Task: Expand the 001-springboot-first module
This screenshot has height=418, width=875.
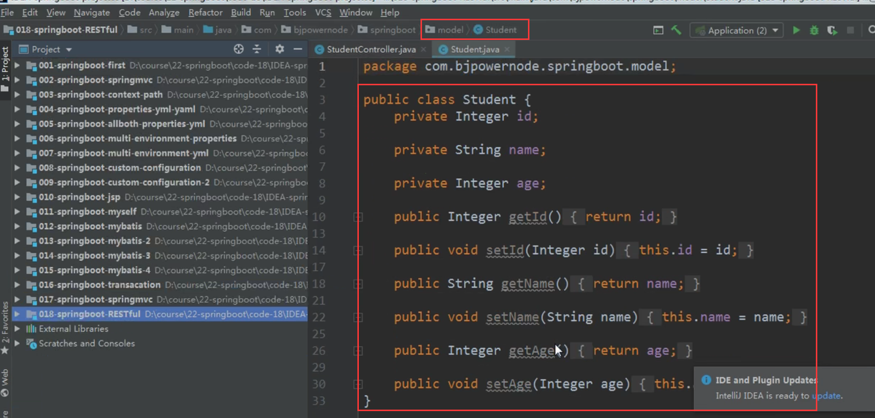Action: coord(17,65)
